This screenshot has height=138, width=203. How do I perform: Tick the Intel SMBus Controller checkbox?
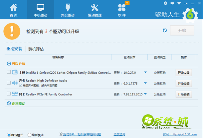pyautogui.click(x=9, y=72)
